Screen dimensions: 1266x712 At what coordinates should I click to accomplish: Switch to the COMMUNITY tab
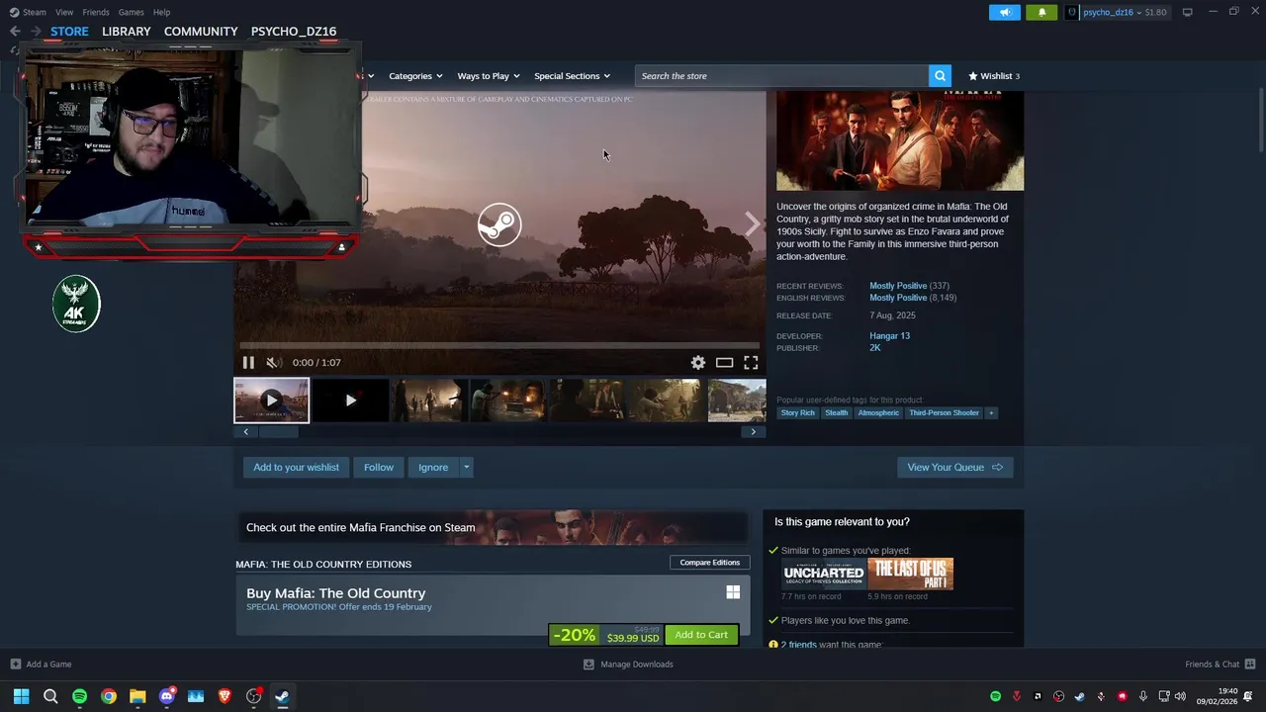click(x=201, y=31)
